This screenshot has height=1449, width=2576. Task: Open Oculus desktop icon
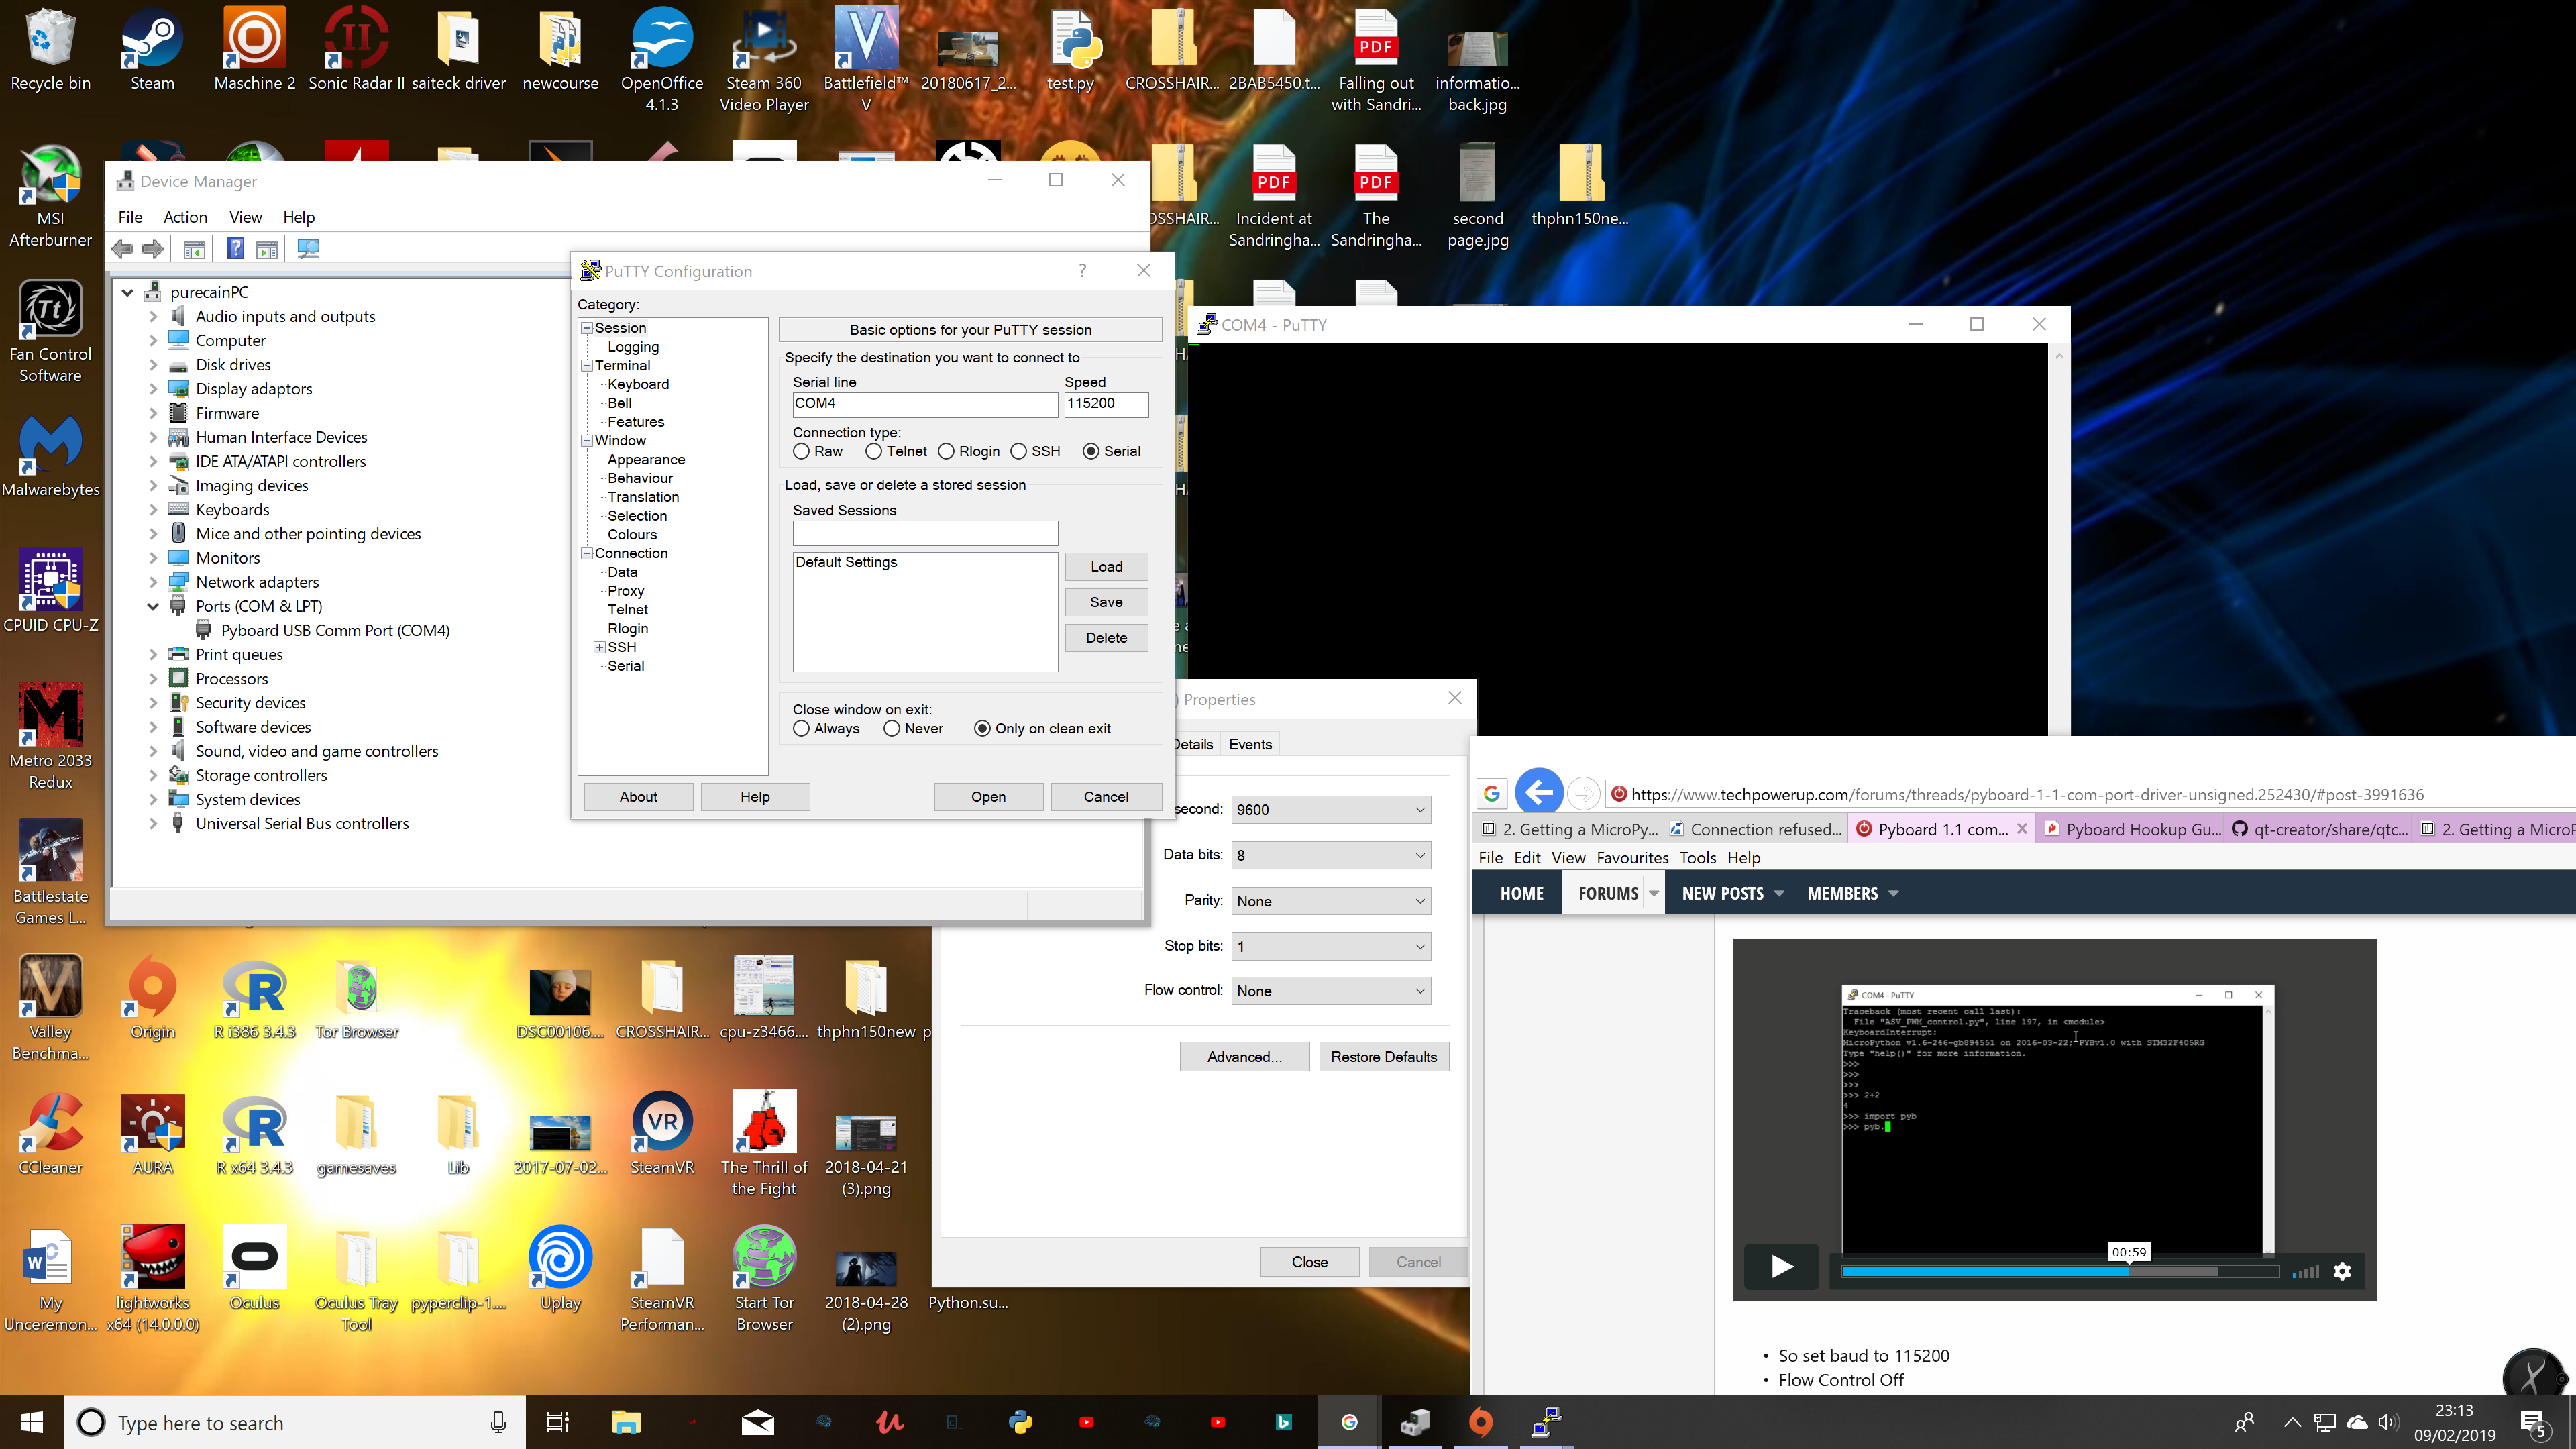[254, 1268]
